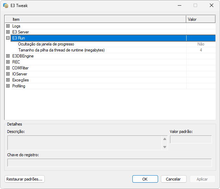Click the Chave do registro field
220x189 pixels.
click(109, 163)
